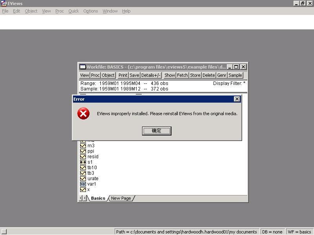The height and width of the screenshot is (235, 314).
Task: Select the resid series name
Action: (x=93, y=157)
